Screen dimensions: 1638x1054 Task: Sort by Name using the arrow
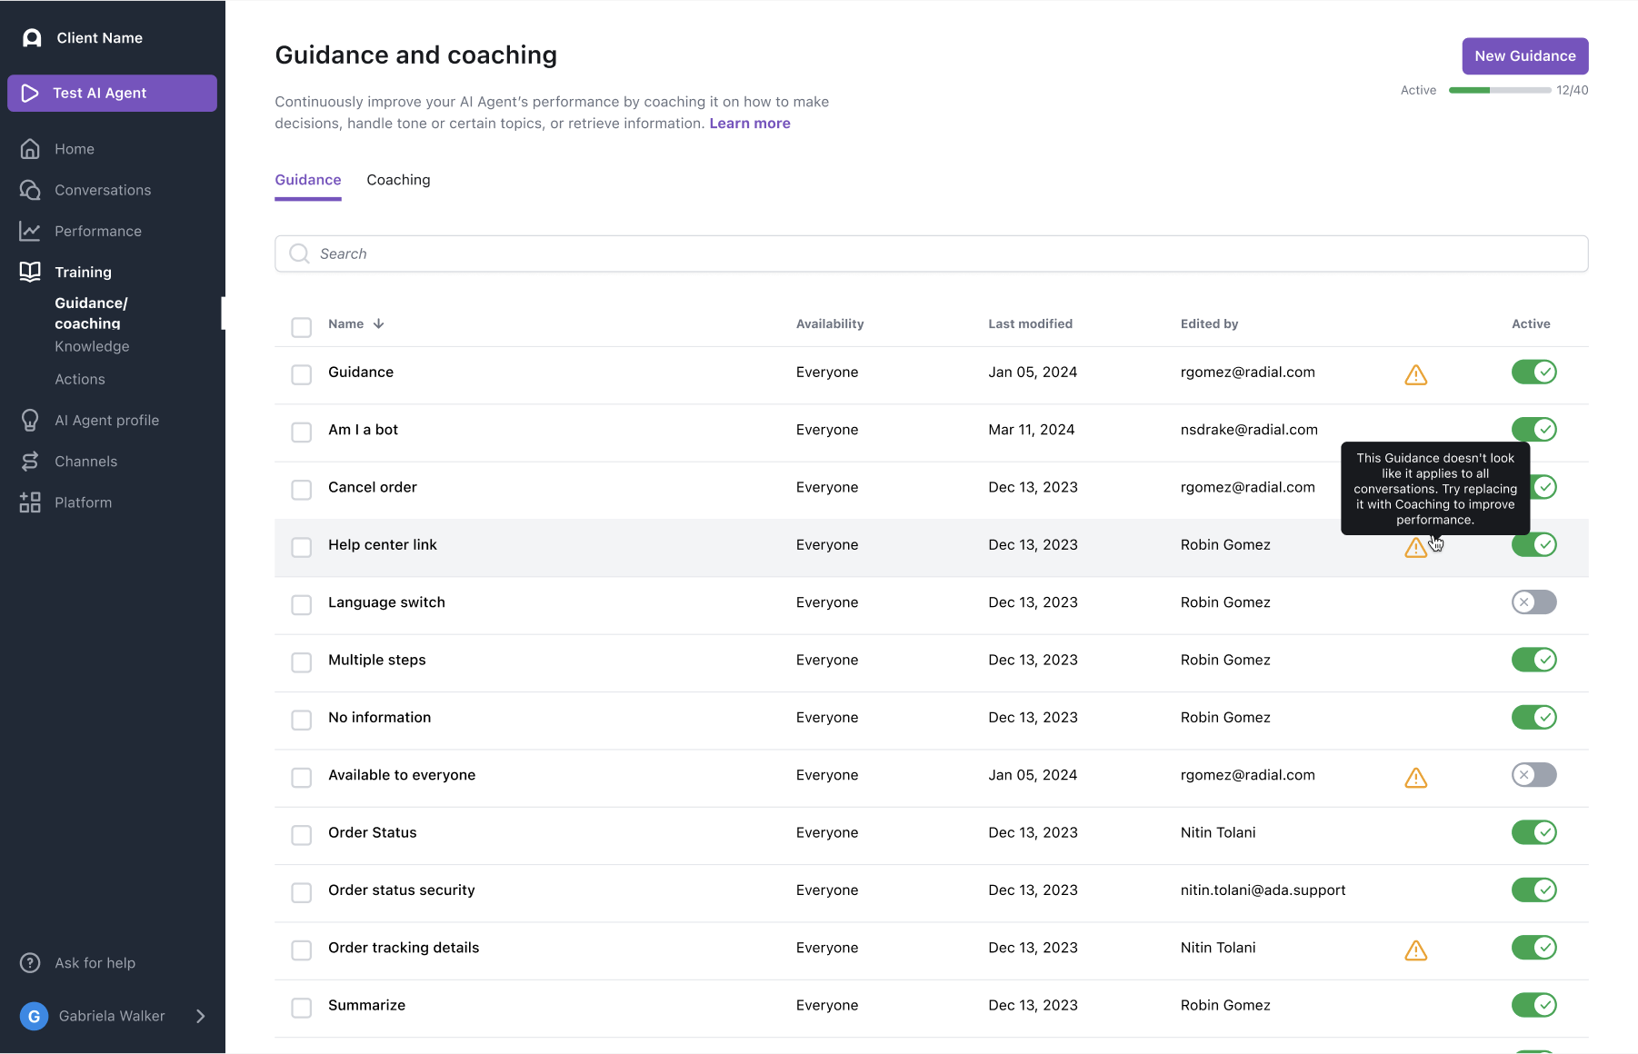[x=379, y=324]
